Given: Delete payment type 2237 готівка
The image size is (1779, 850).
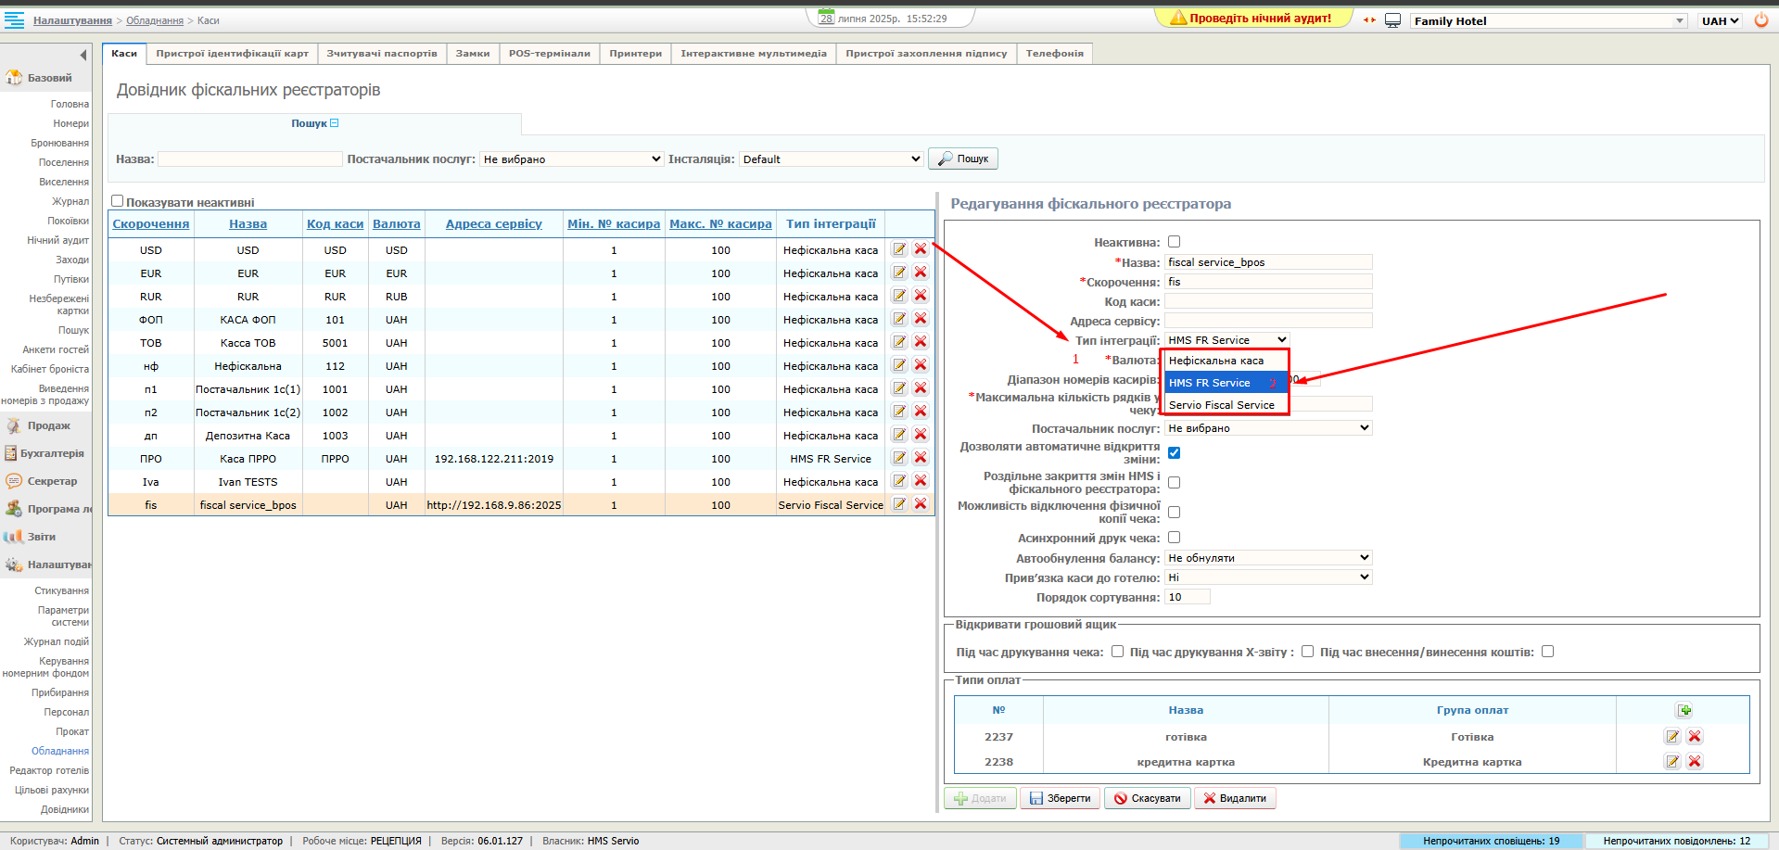Looking at the screenshot, I should [x=1695, y=737].
